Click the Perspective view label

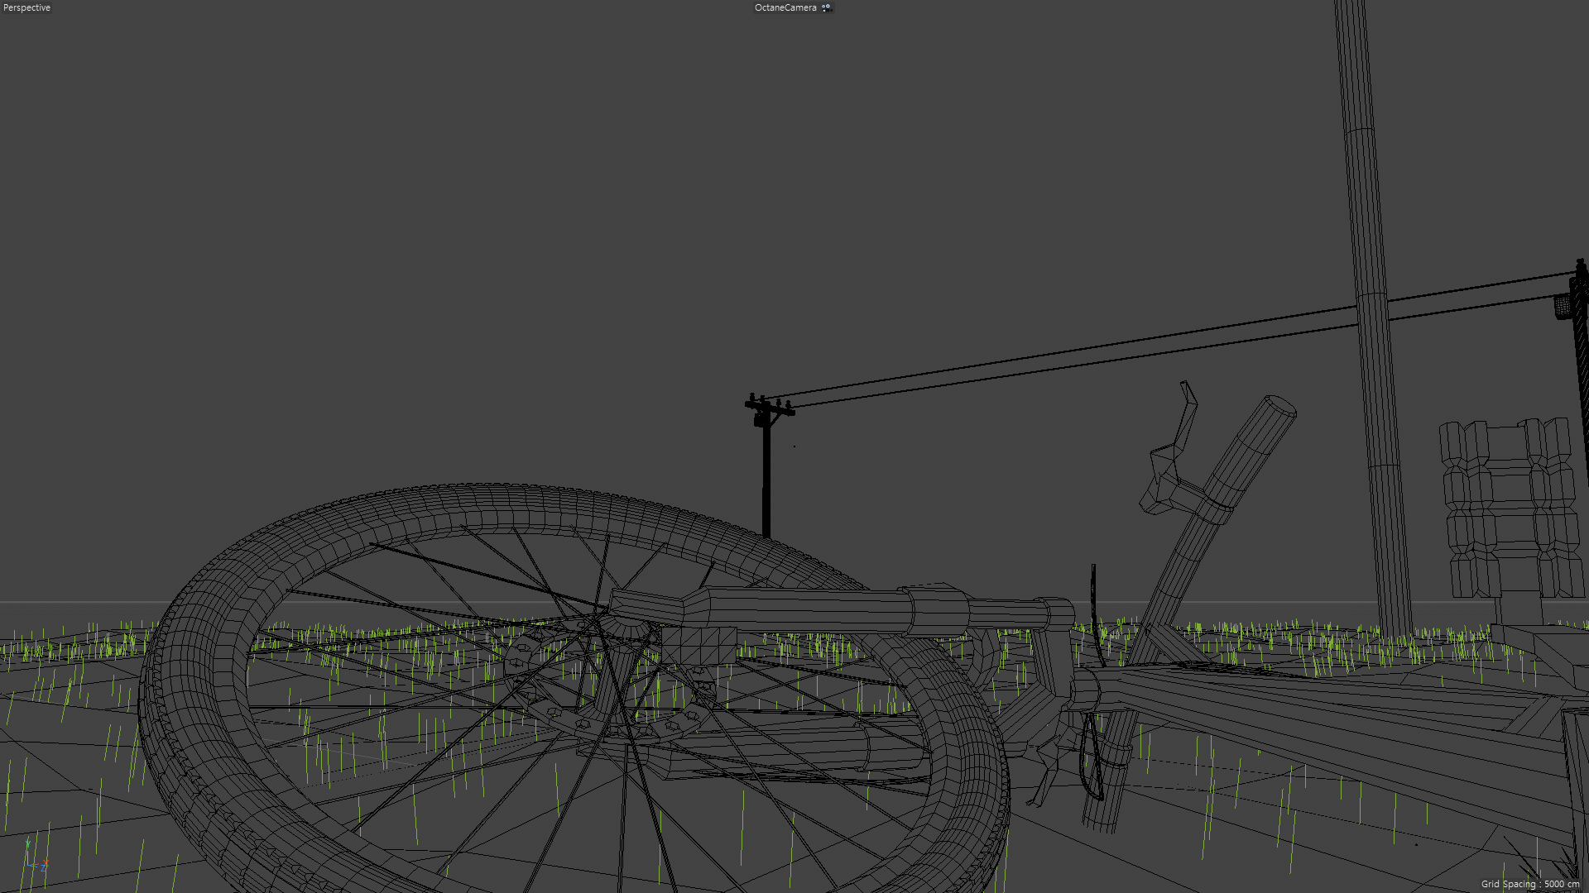coord(26,7)
